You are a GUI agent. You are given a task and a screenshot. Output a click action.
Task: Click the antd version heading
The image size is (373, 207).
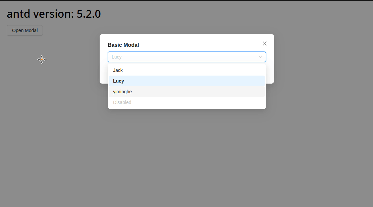pos(54,14)
